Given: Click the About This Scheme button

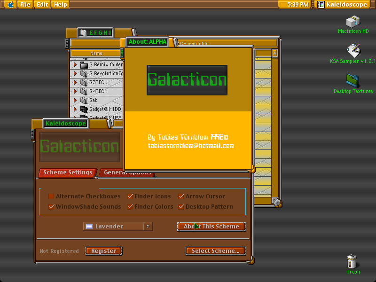Looking at the screenshot, I should point(211,227).
